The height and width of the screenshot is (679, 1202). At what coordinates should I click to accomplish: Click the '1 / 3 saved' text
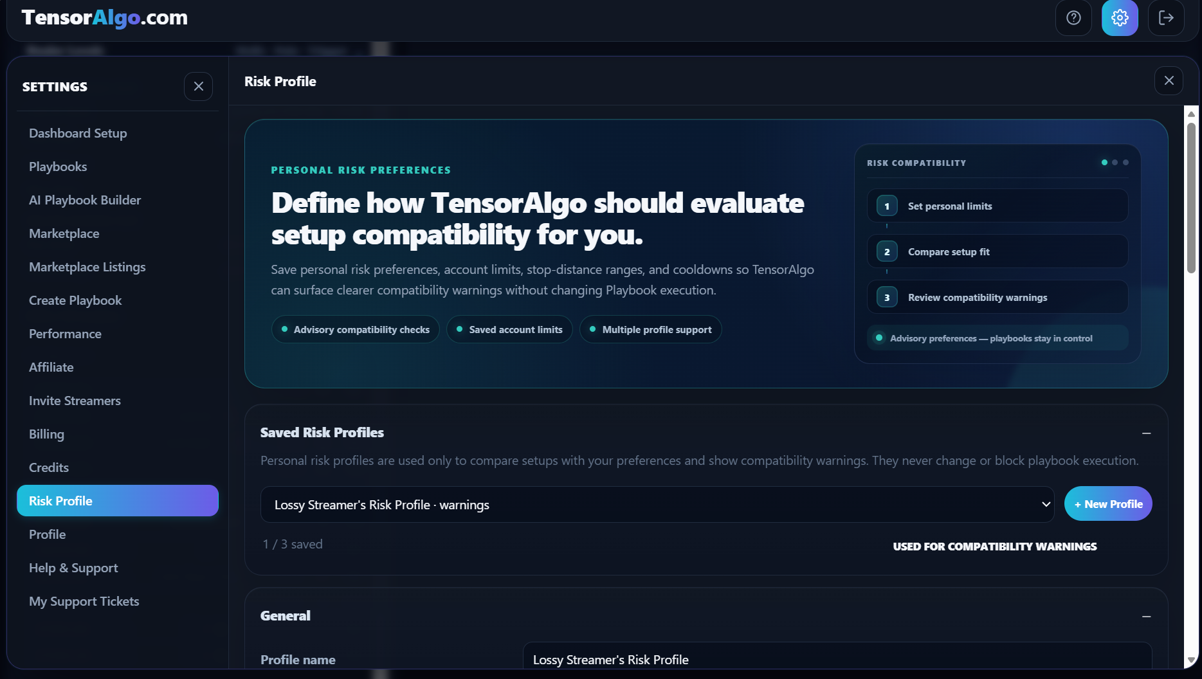point(293,544)
